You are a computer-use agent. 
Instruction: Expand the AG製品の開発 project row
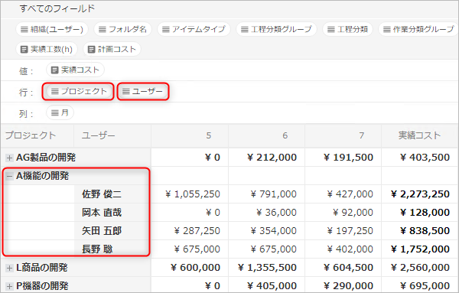9,158
